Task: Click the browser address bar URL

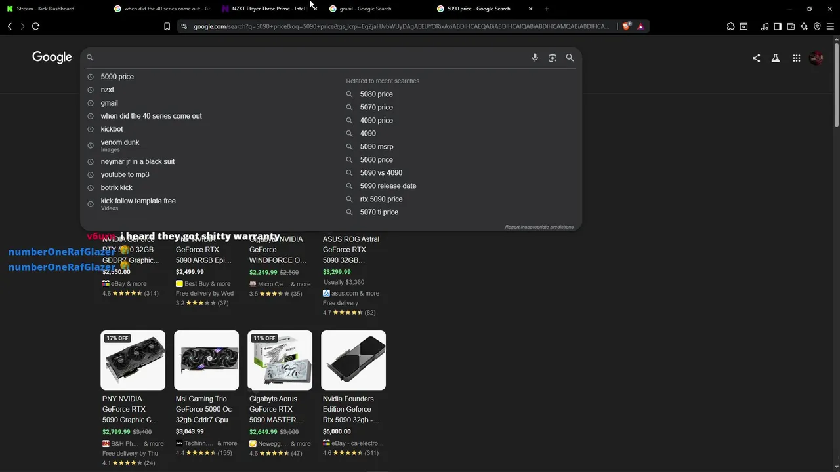Action: (x=402, y=26)
